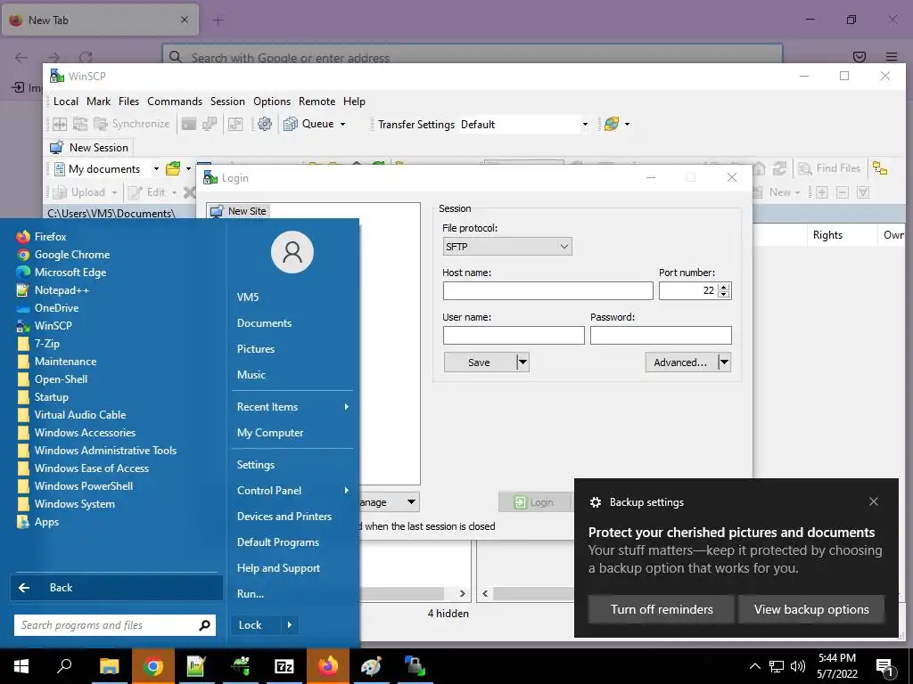The height and width of the screenshot is (684, 913).
Task: Open the New Session tab
Action: point(89,147)
